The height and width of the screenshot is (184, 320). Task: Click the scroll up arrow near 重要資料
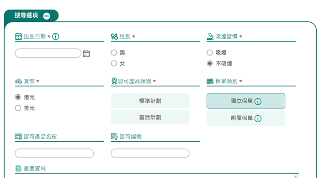[x=296, y=176]
